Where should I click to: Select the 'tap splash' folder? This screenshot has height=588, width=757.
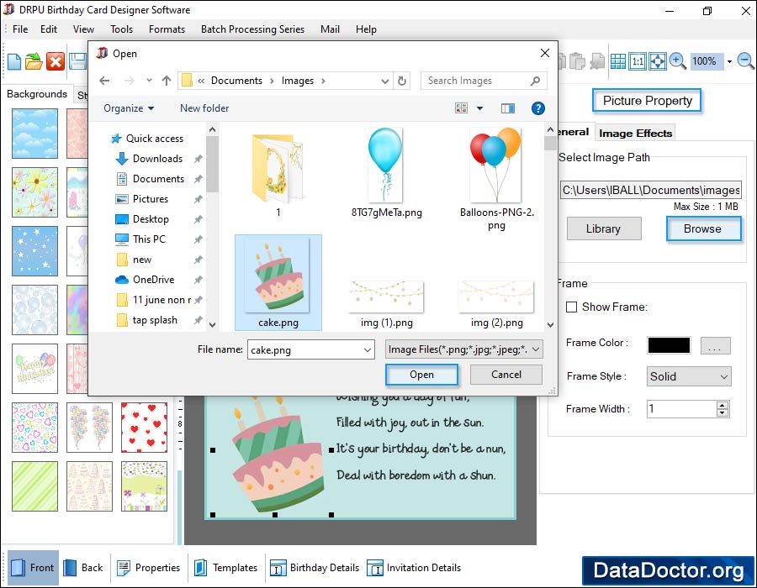point(155,320)
